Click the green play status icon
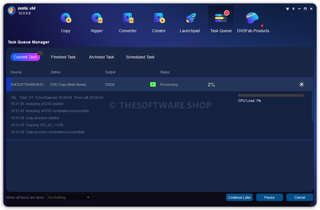Screen dimensions: 320x210 pos(153,84)
